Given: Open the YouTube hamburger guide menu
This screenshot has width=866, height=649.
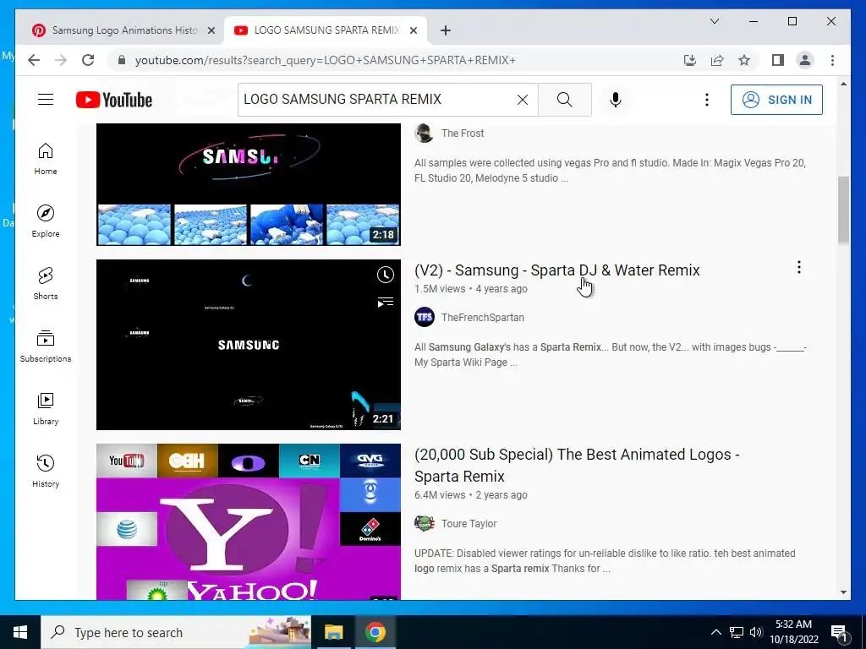Looking at the screenshot, I should point(46,100).
